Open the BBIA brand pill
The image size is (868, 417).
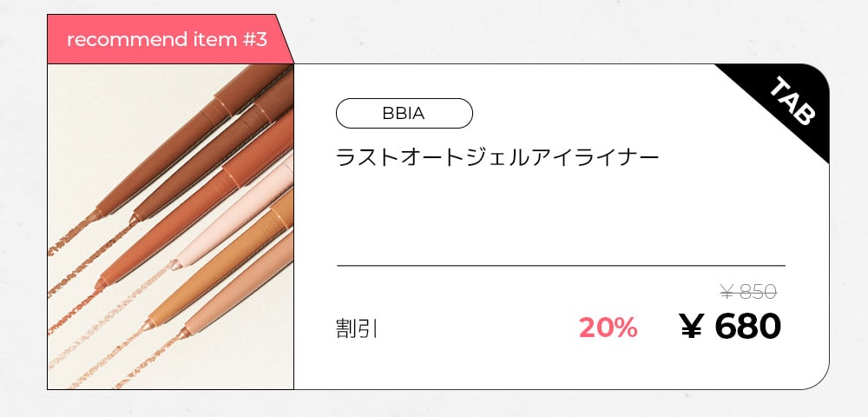click(x=404, y=113)
